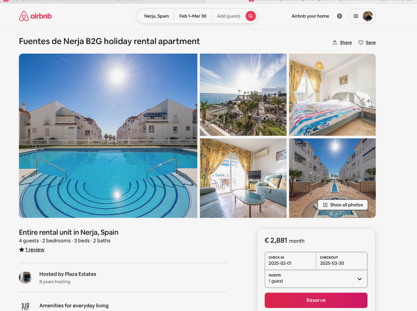
Task: Click the Share upload icon
Action: [335, 42]
